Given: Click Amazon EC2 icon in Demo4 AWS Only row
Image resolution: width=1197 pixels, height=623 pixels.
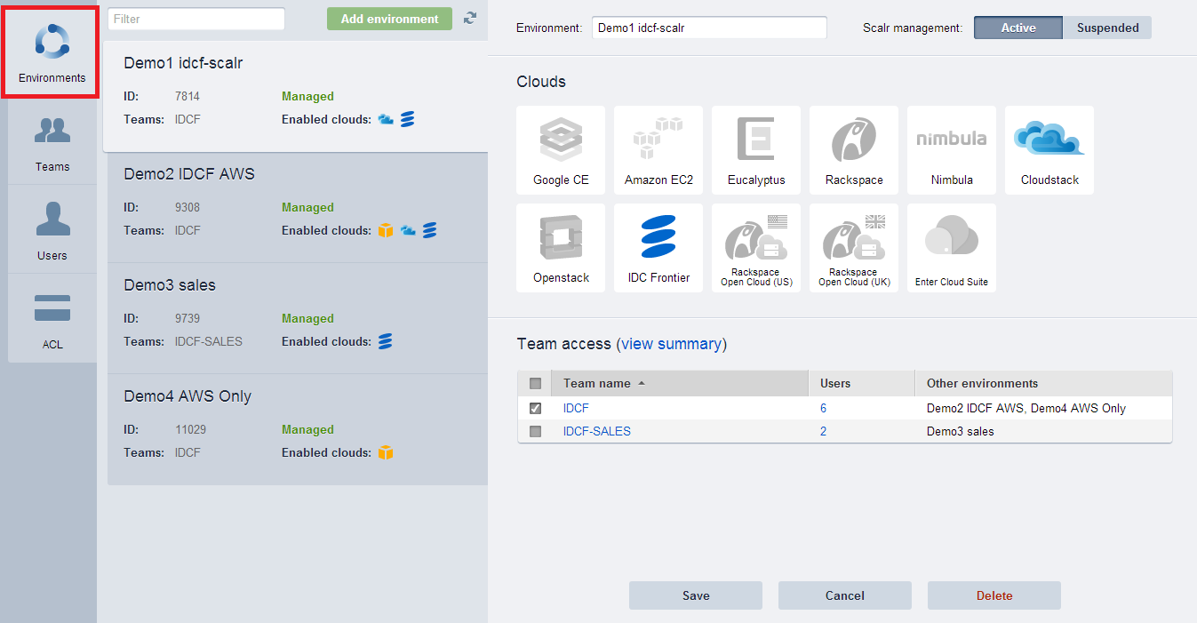Looking at the screenshot, I should pyautogui.click(x=386, y=452).
